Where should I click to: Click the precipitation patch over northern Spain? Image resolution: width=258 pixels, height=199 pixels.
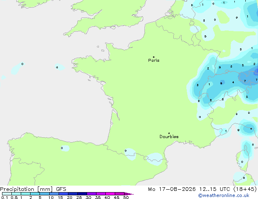(x=65, y=148)
